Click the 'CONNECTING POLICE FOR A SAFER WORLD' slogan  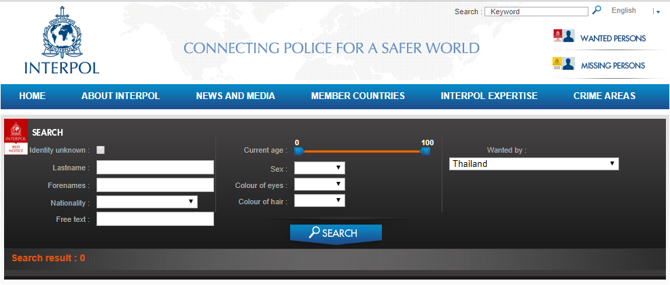(332, 47)
